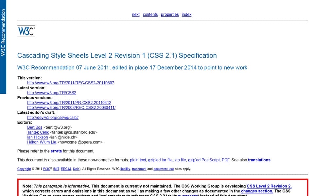Screen dimensions: 312x196
Task: Visit the latest version at w3.org/TR/CSS2
Action: 52,92
